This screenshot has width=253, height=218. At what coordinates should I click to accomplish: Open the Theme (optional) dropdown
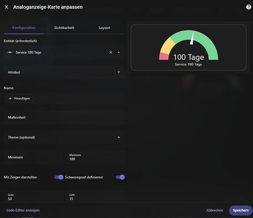64,137
